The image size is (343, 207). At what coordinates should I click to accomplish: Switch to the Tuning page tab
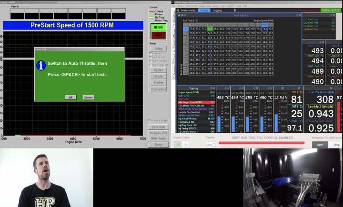(204, 10)
